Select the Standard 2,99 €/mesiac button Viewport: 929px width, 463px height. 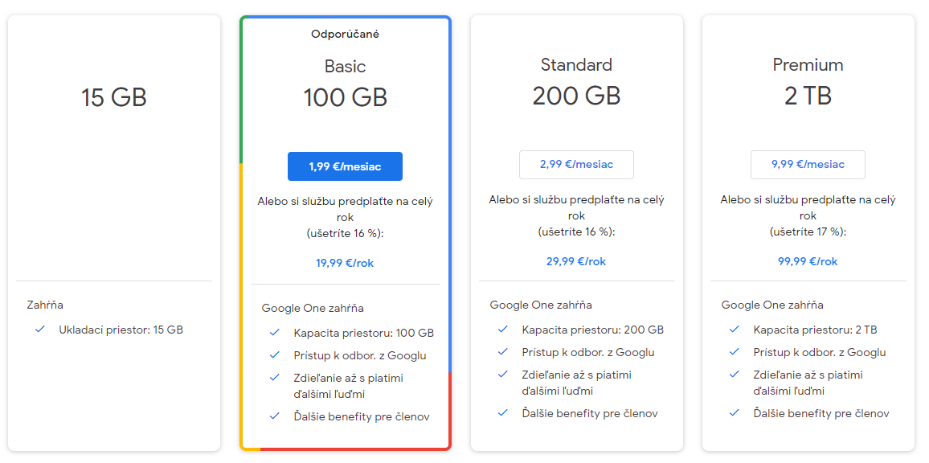coord(576,164)
